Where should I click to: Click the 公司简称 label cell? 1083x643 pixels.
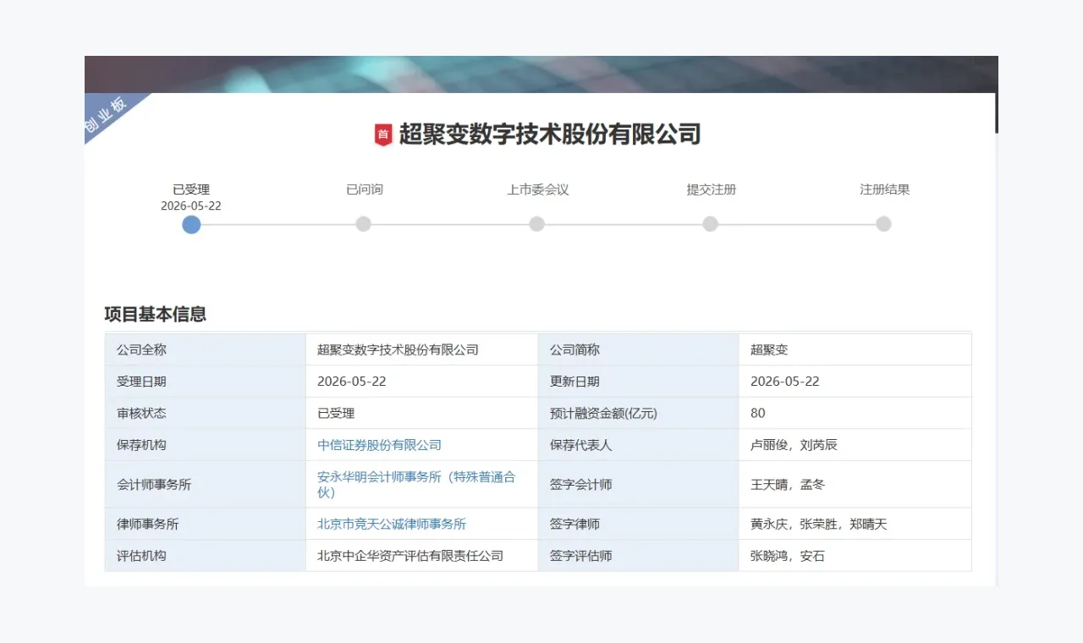click(x=638, y=349)
